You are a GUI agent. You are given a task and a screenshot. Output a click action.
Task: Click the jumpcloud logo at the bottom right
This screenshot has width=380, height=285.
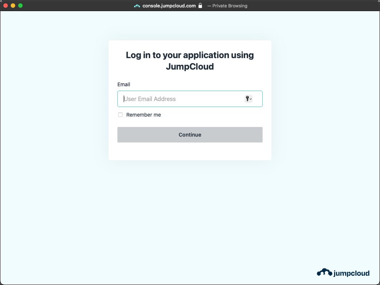point(343,273)
